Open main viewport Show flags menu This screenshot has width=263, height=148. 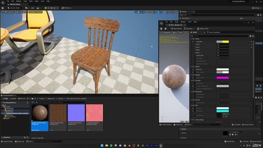(24, 12)
